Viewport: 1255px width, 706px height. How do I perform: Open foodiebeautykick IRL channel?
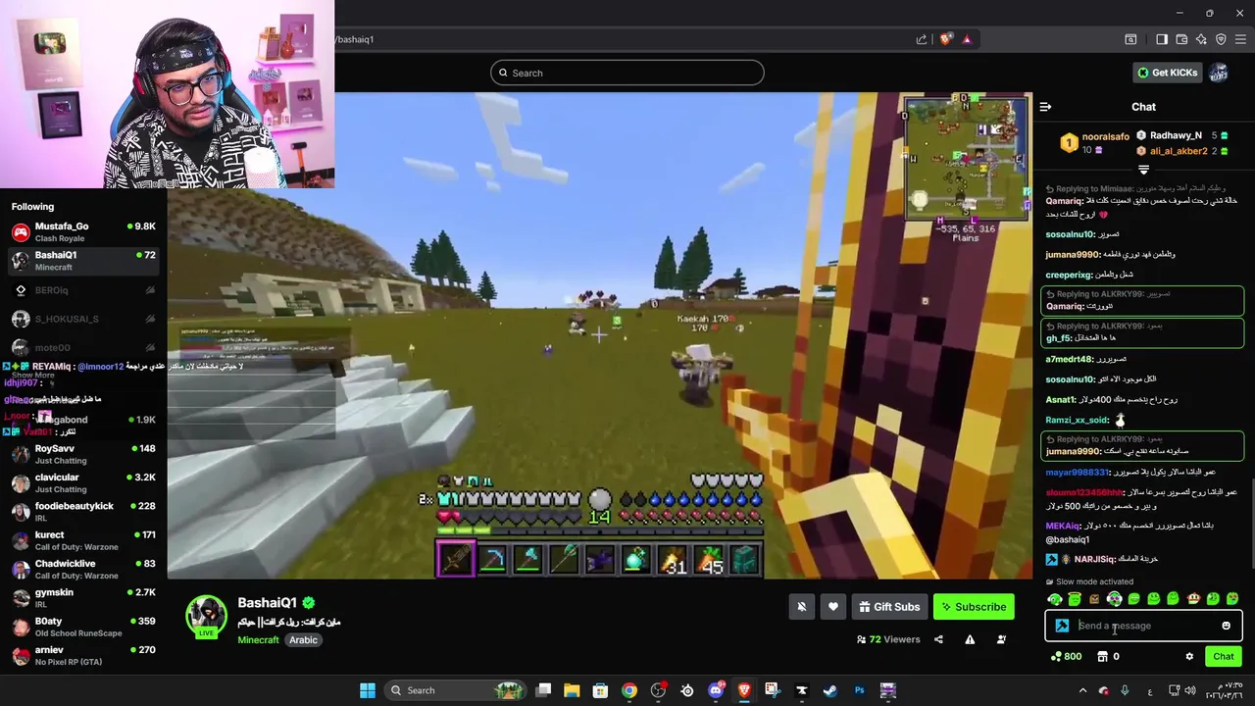(x=83, y=512)
